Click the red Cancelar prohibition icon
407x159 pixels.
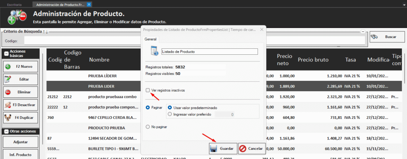point(243,149)
